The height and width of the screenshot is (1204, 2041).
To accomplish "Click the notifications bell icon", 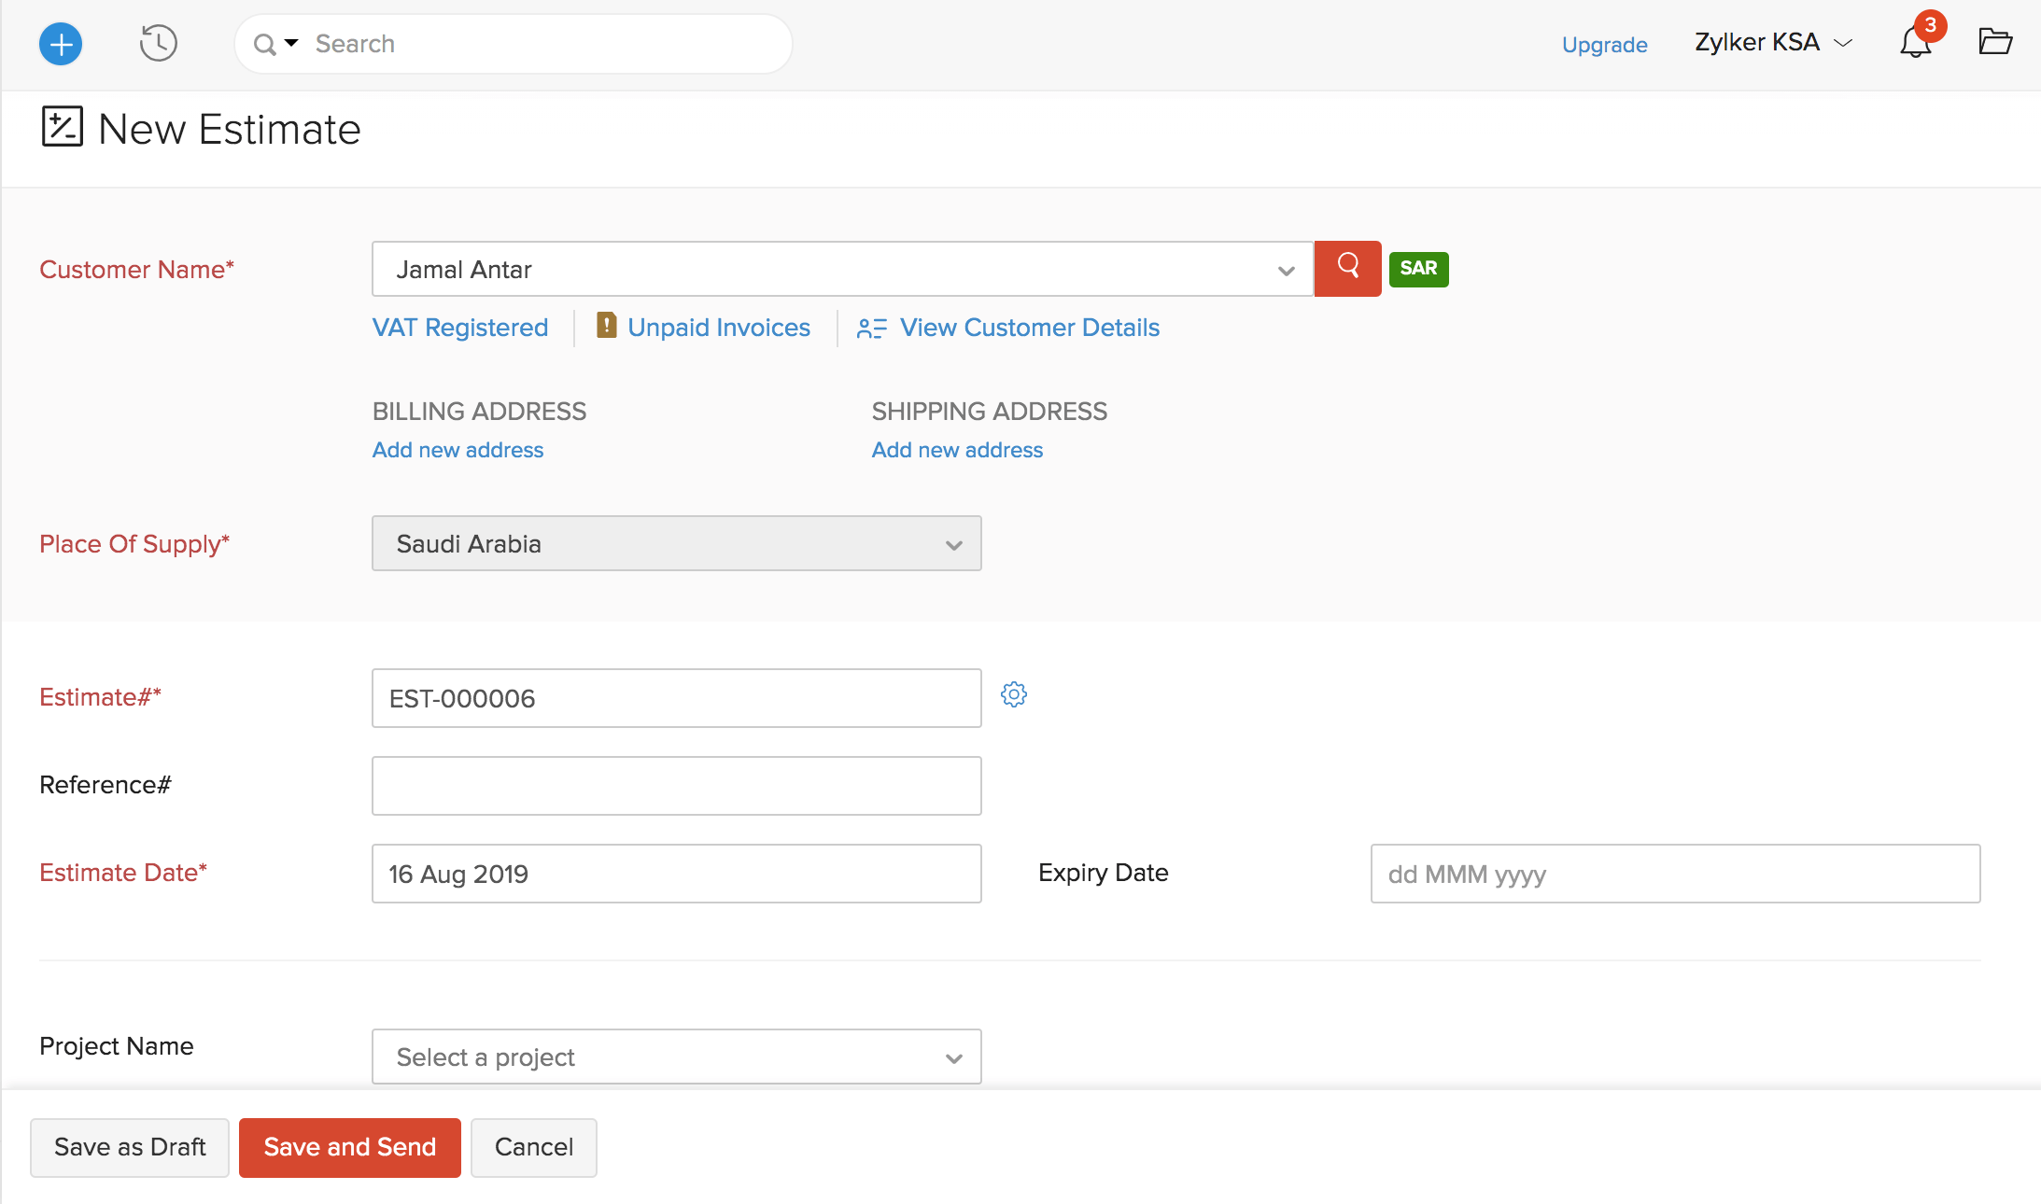I will click(x=1915, y=43).
